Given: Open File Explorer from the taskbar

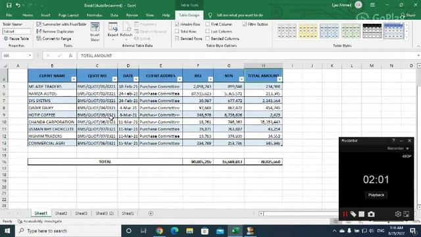Looking at the screenshot, I should (x=189, y=231).
